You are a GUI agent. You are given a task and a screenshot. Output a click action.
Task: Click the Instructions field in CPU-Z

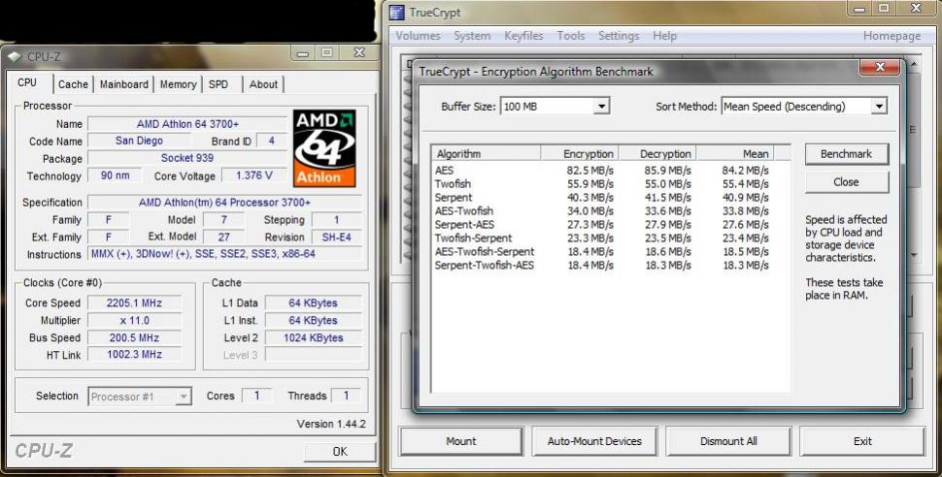pos(224,254)
